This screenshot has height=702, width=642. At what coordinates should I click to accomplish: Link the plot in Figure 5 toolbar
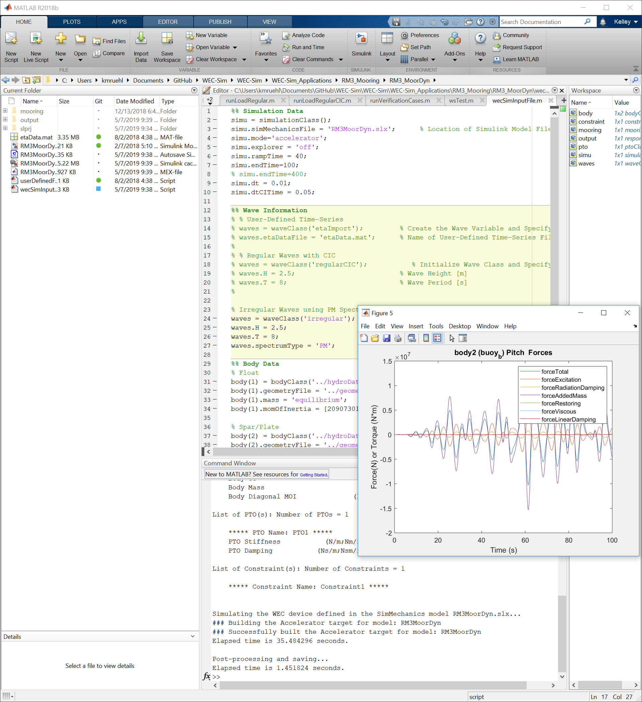pos(412,338)
